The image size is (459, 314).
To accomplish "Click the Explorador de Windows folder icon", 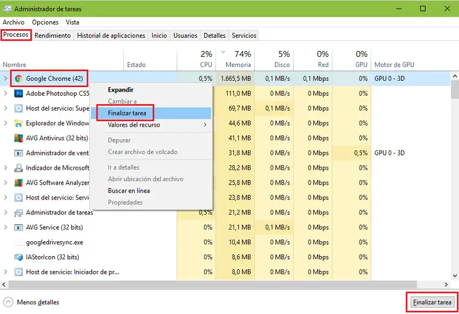I will [x=18, y=123].
